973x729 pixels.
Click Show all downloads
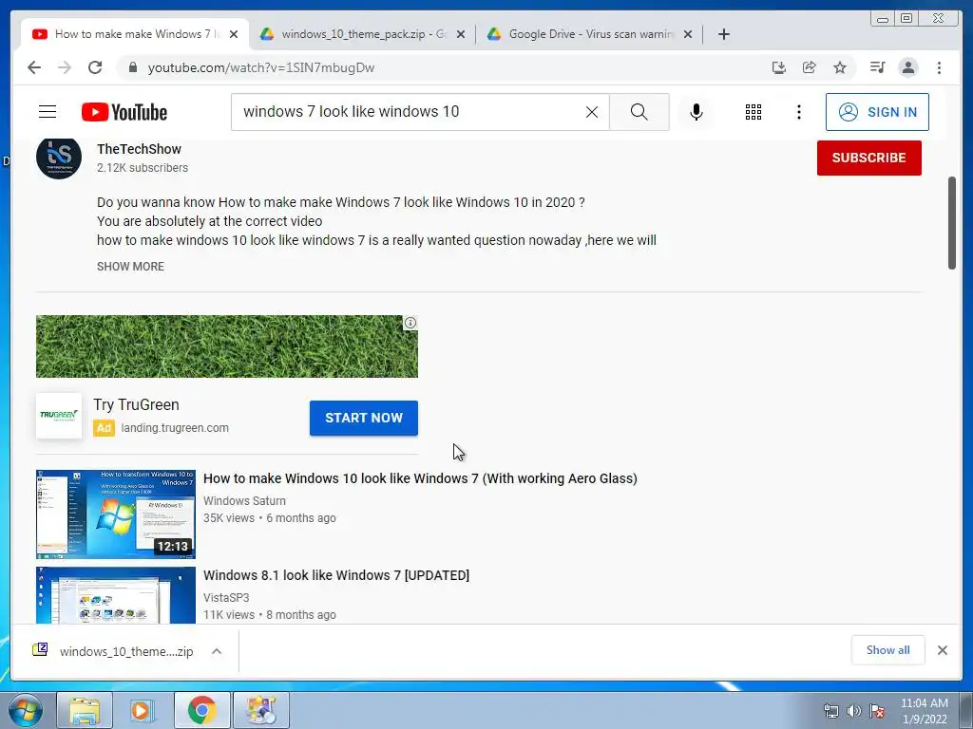pyautogui.click(x=888, y=650)
